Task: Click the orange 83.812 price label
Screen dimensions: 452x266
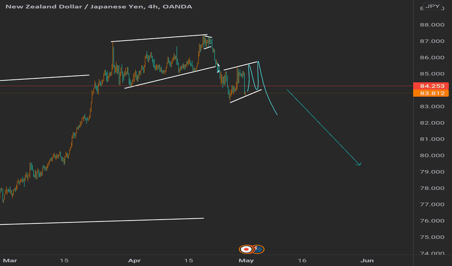Action: [x=431, y=93]
